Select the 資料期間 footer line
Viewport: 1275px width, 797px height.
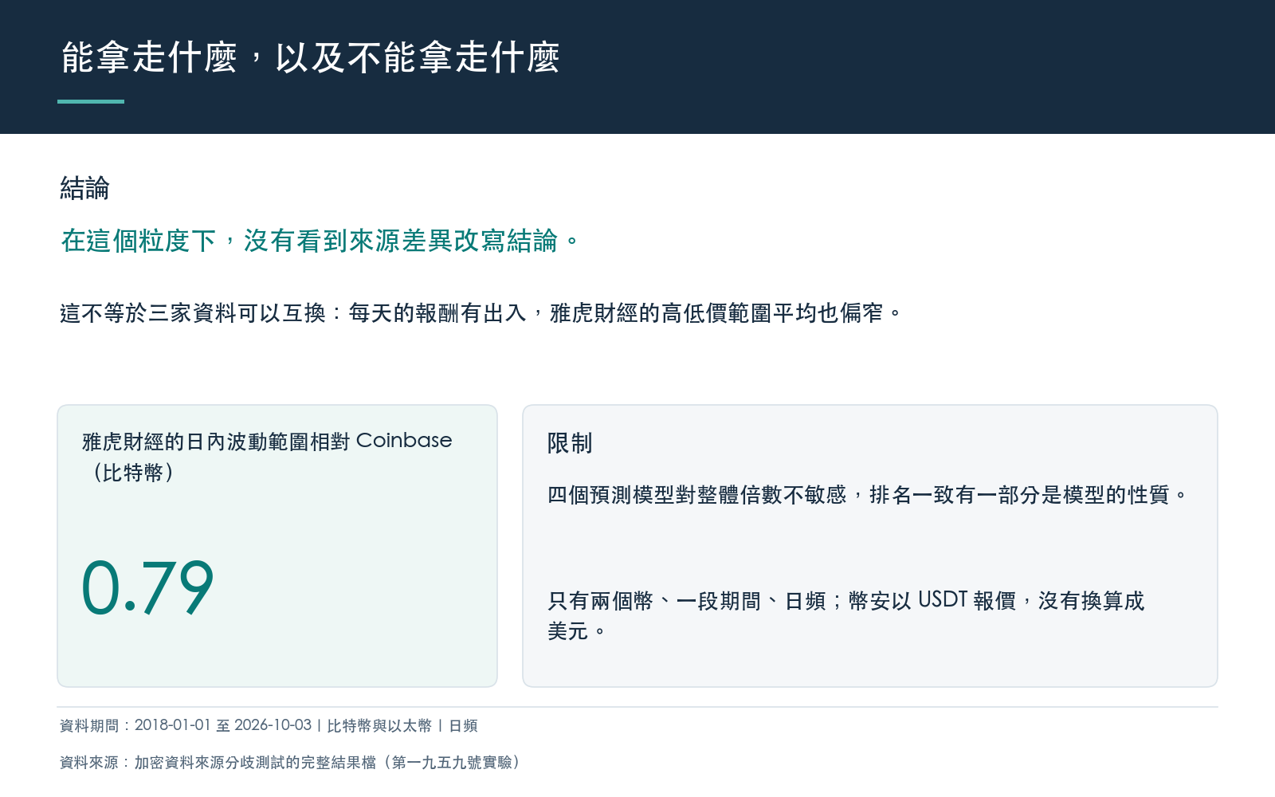(269, 725)
